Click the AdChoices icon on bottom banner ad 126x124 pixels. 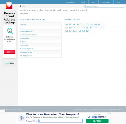pyautogui.click(x=109, y=113)
